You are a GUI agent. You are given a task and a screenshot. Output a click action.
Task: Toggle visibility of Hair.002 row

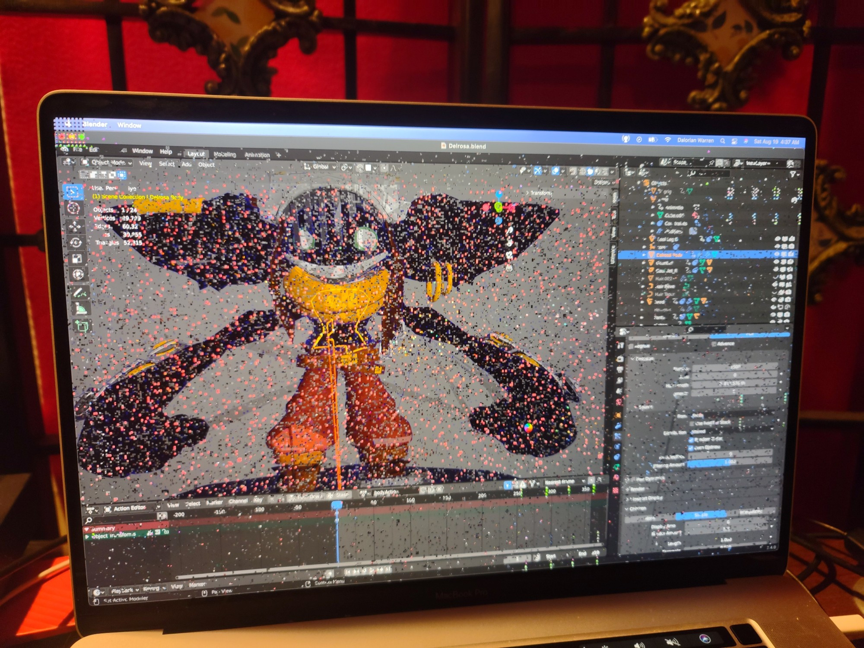click(776, 277)
